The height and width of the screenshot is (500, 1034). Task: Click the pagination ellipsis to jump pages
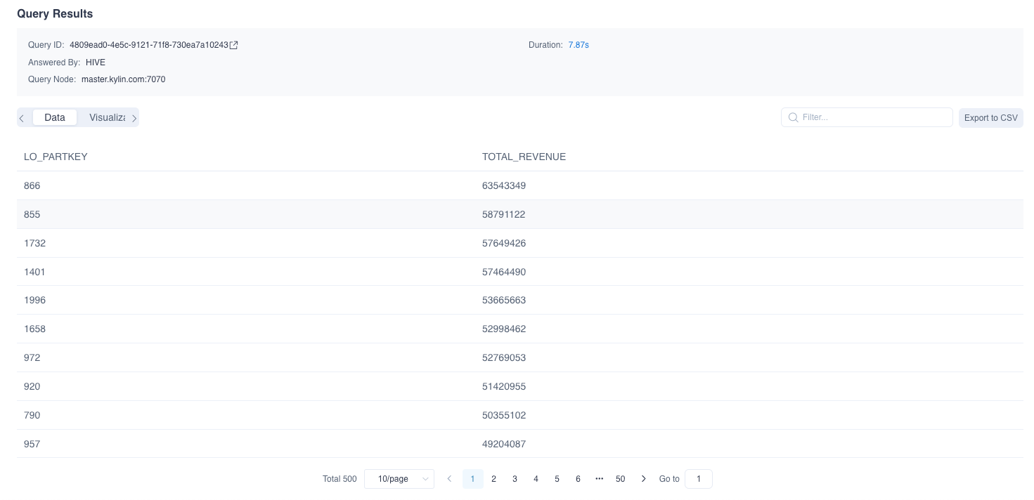[x=599, y=479]
